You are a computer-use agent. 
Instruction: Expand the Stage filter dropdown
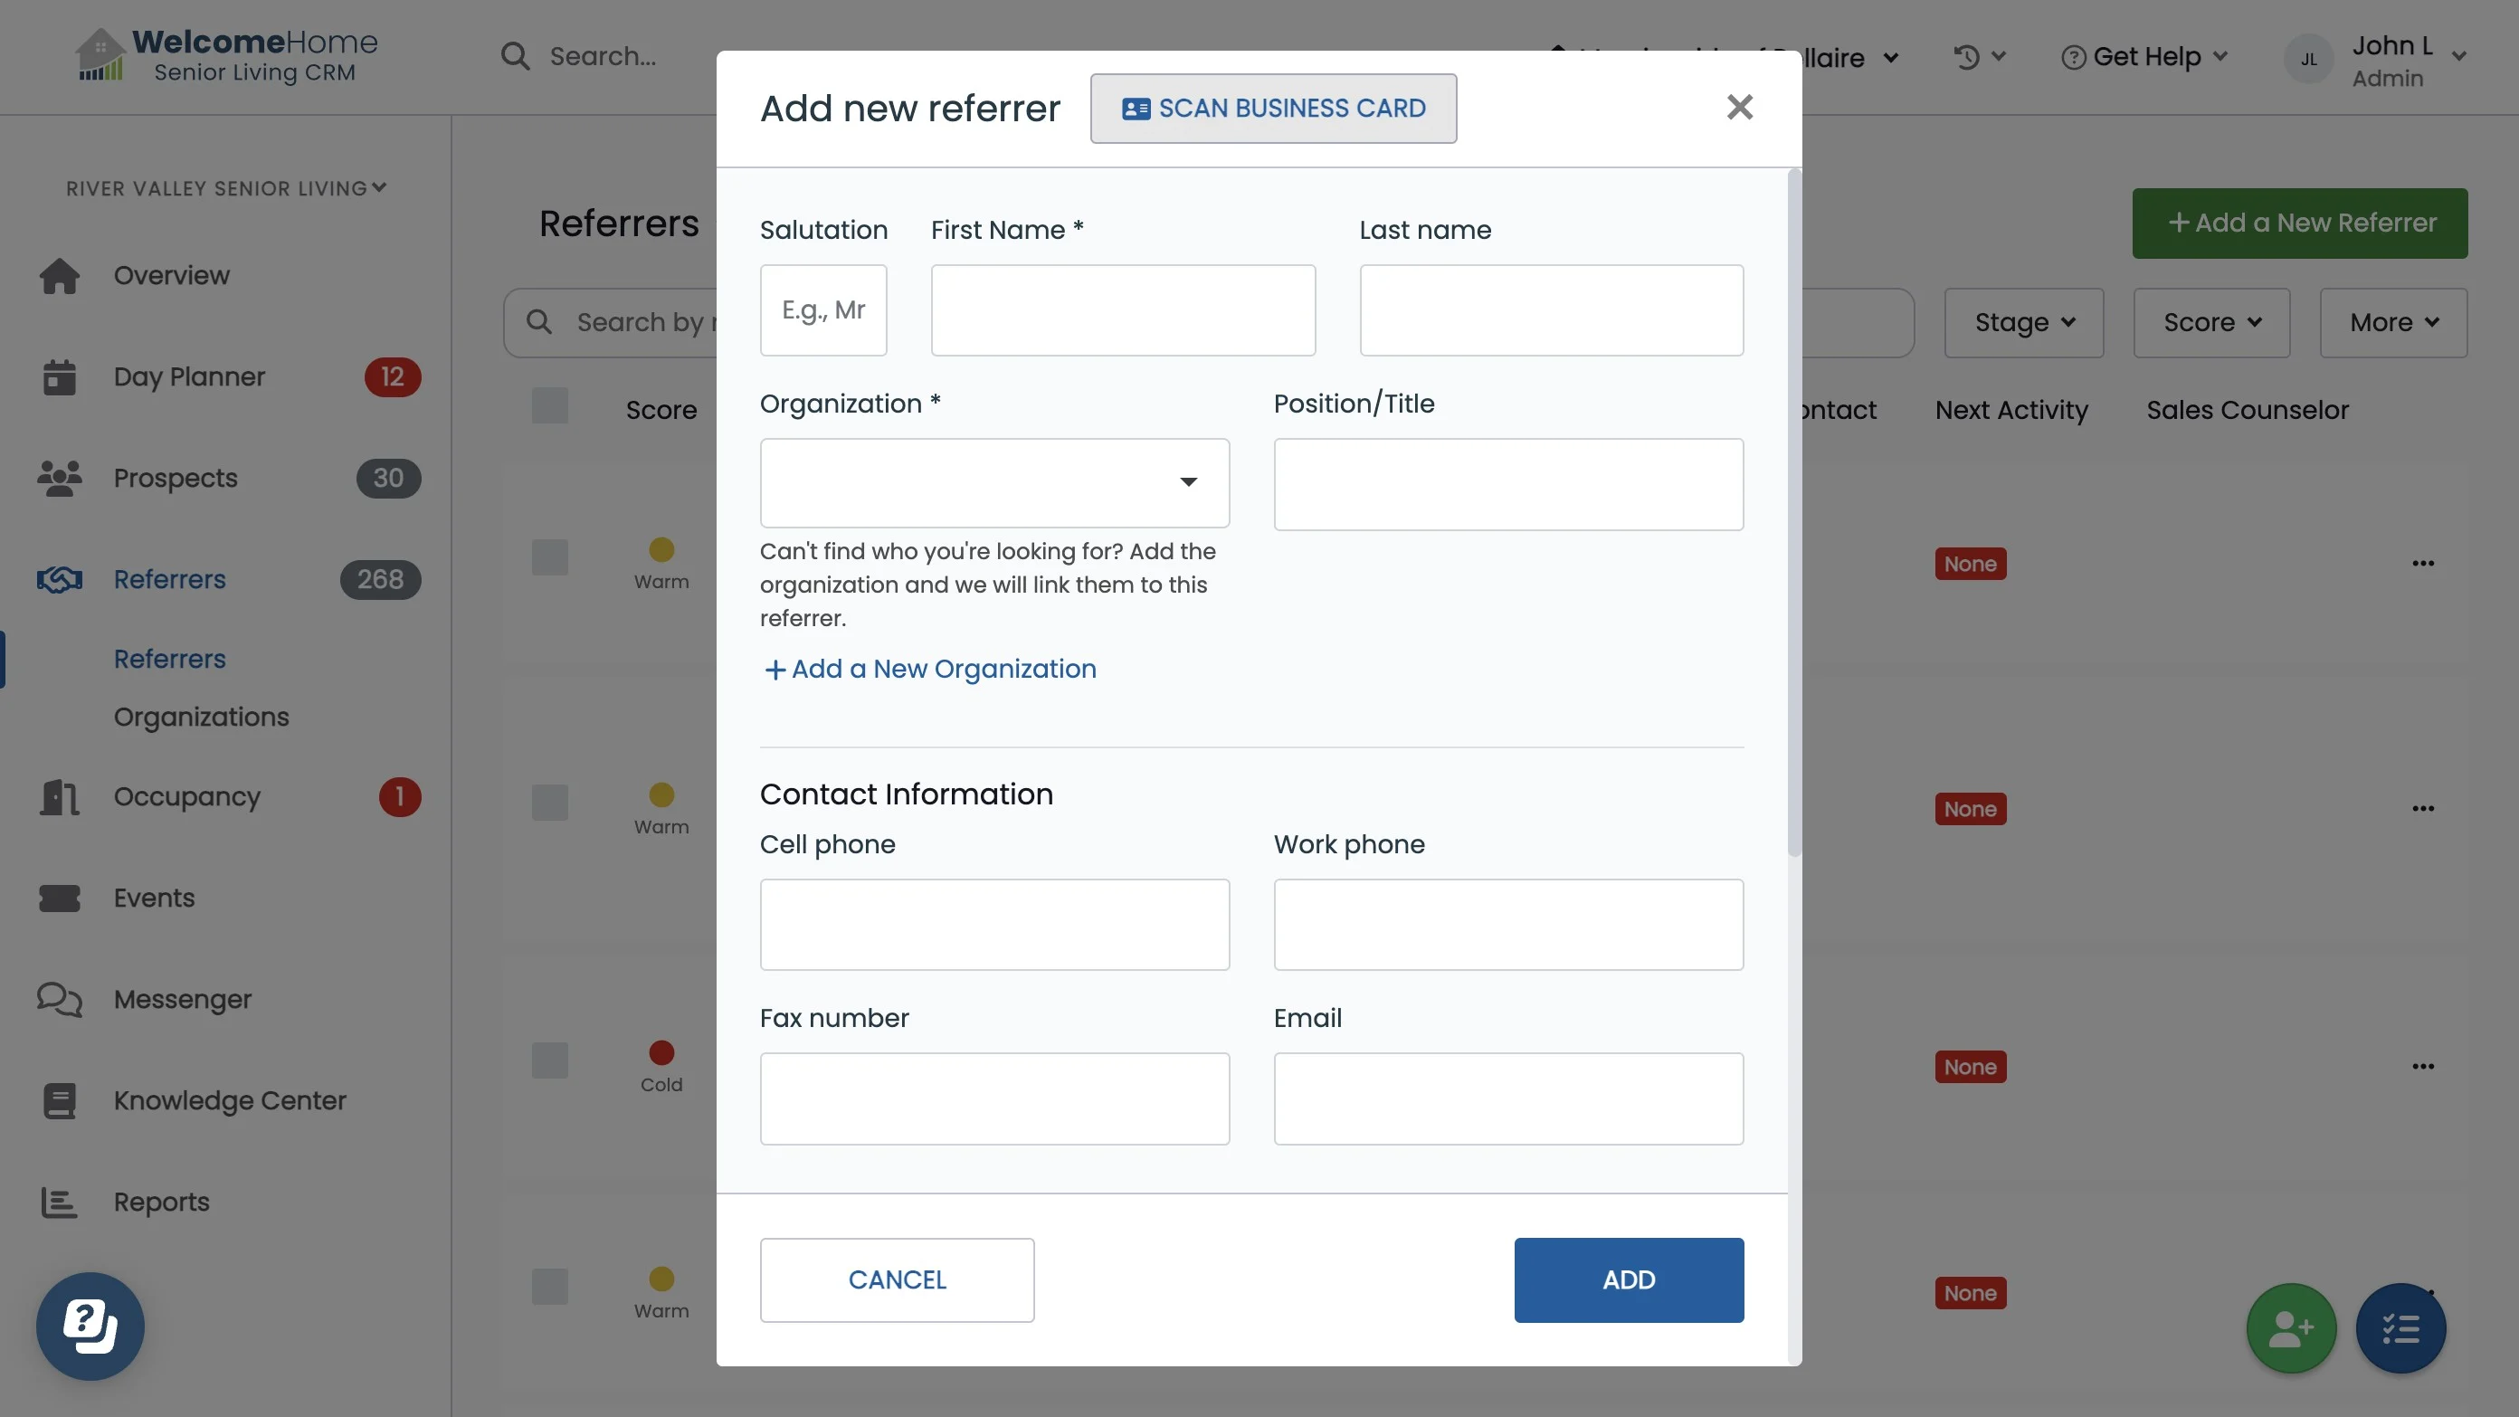(2023, 323)
